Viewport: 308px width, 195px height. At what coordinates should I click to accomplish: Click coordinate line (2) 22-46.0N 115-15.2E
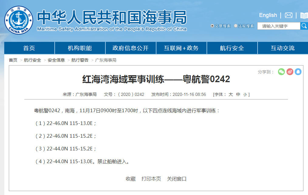65,136
